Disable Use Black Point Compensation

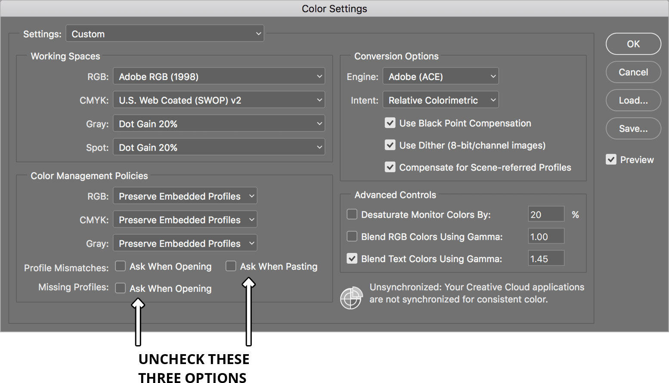(390, 123)
